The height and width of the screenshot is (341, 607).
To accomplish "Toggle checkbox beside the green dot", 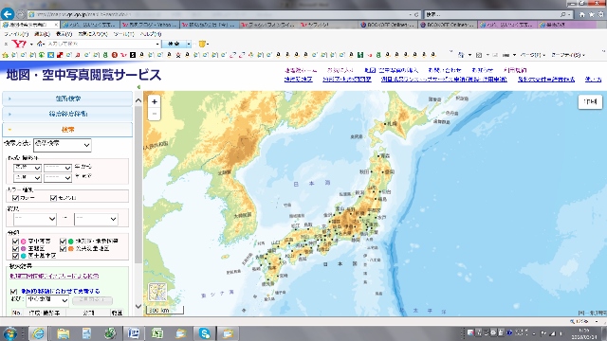I will point(64,242).
